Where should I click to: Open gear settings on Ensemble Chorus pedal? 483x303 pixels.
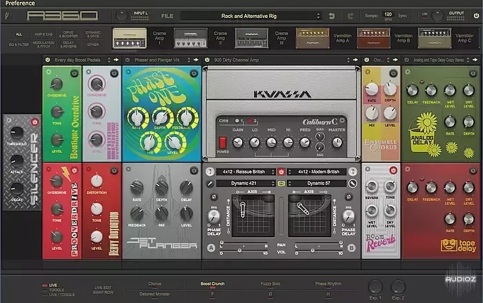coord(368,72)
